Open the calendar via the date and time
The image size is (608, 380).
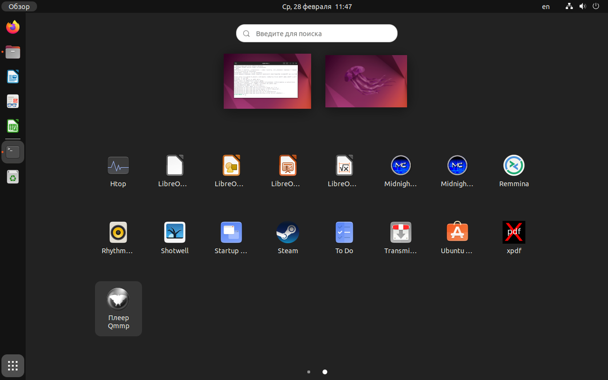(x=317, y=7)
